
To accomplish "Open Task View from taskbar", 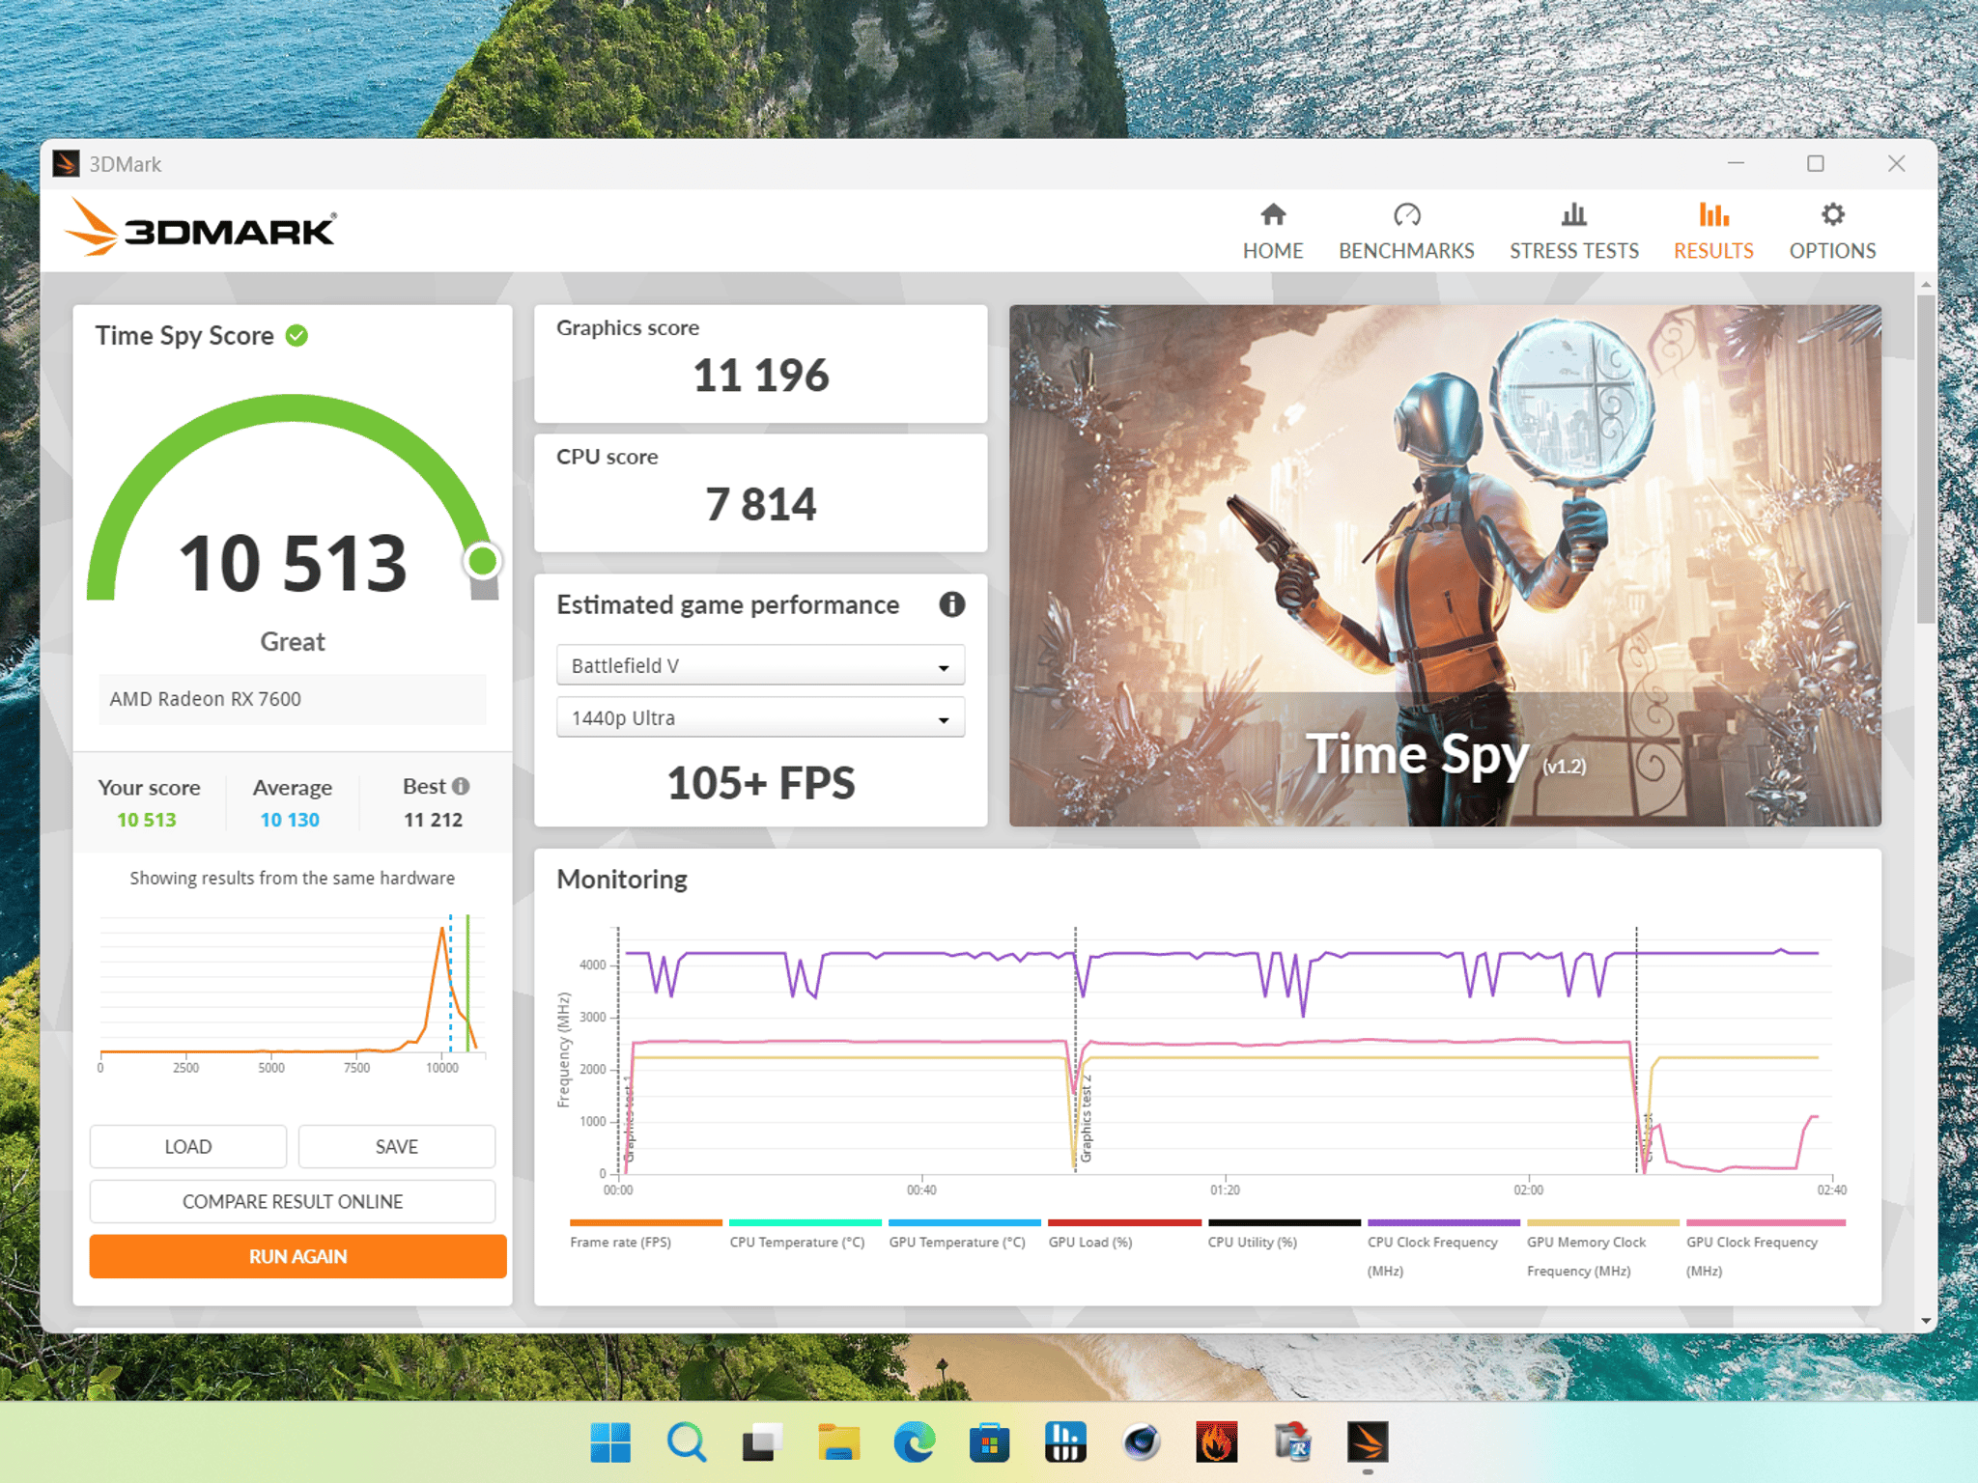I will pyautogui.click(x=762, y=1442).
